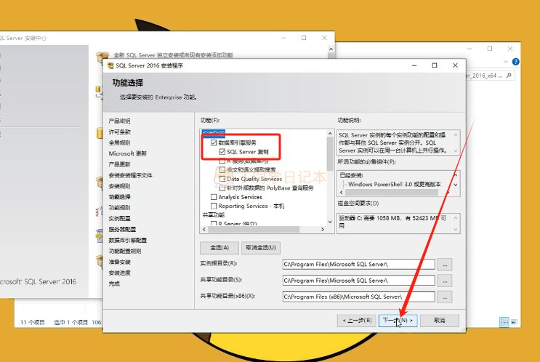
Task: Click the 11 个项目 status bar text
Action: (33, 323)
